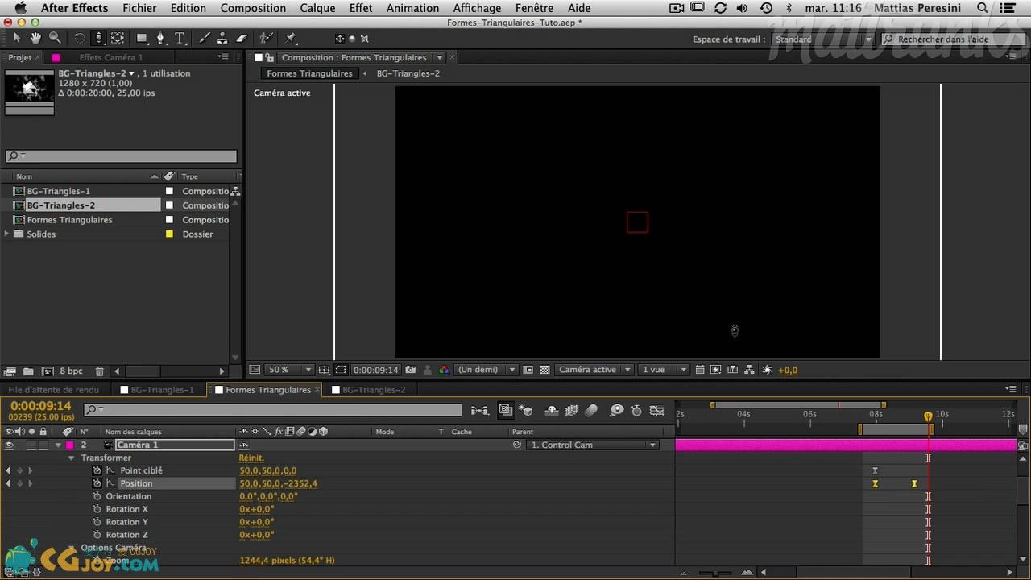This screenshot has width=1031, height=580.
Task: Toggle Position graph editor inclusion
Action: pyautogui.click(x=111, y=483)
